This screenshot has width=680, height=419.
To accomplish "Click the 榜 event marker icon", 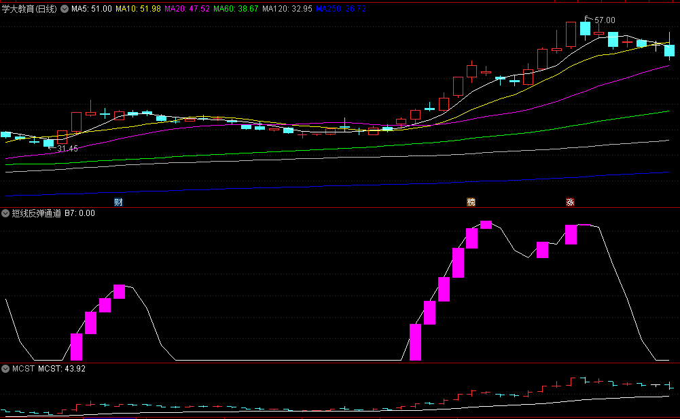I will point(471,202).
